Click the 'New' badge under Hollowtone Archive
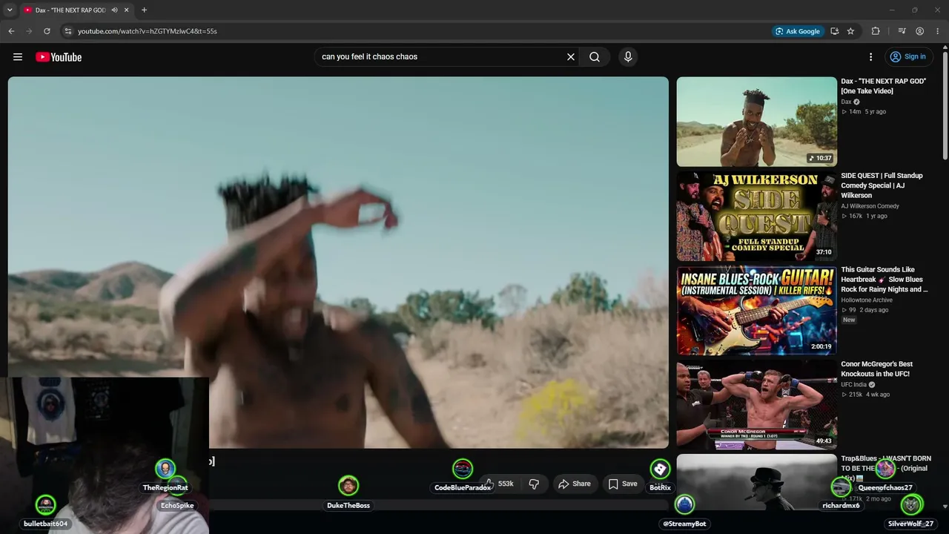This screenshot has width=949, height=534. pyautogui.click(x=849, y=320)
